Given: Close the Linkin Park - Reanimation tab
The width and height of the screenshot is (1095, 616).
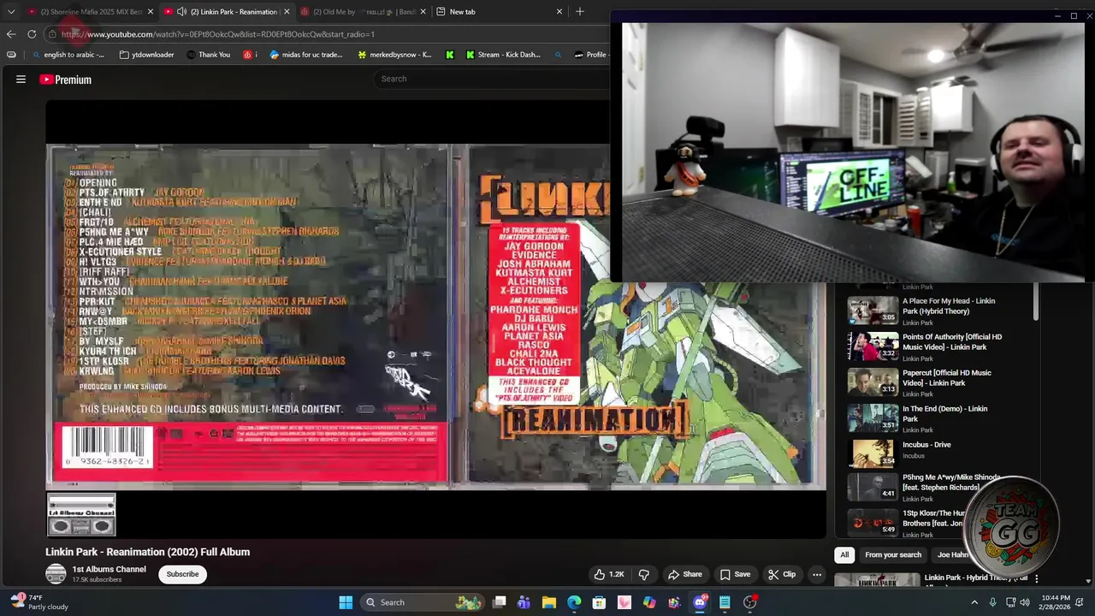Looking at the screenshot, I should [287, 12].
